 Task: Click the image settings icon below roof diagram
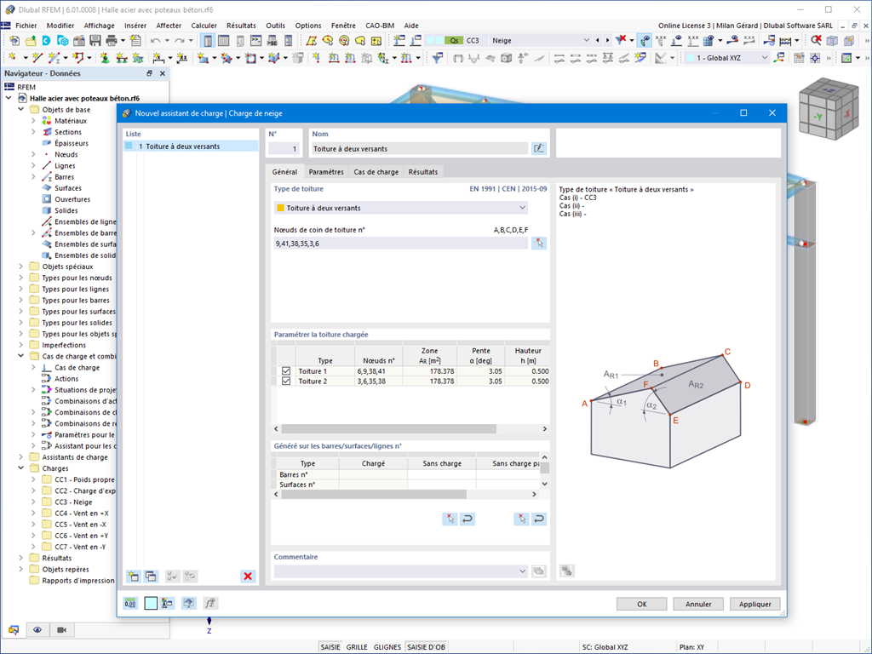pos(566,571)
